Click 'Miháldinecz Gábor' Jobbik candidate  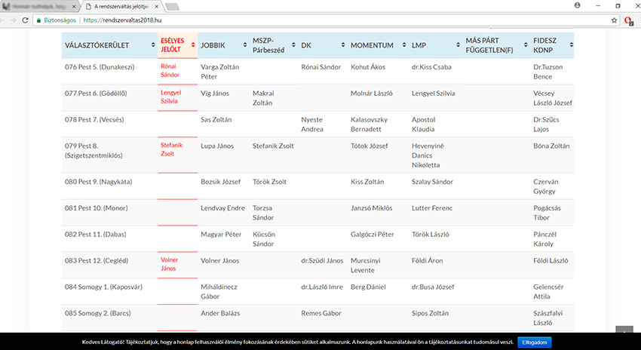pos(219,291)
